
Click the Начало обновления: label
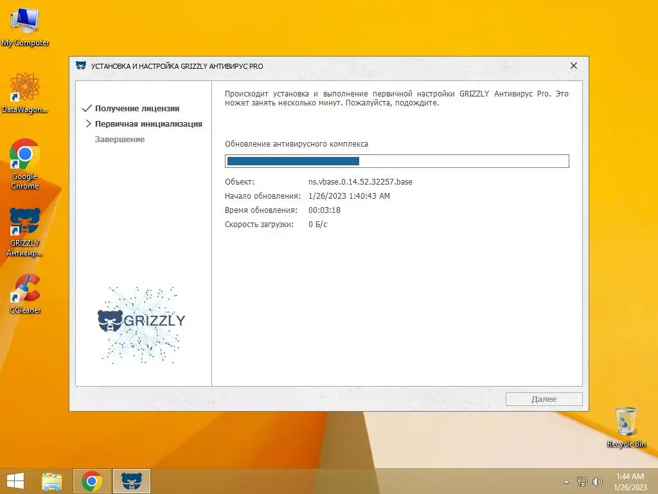pos(263,196)
